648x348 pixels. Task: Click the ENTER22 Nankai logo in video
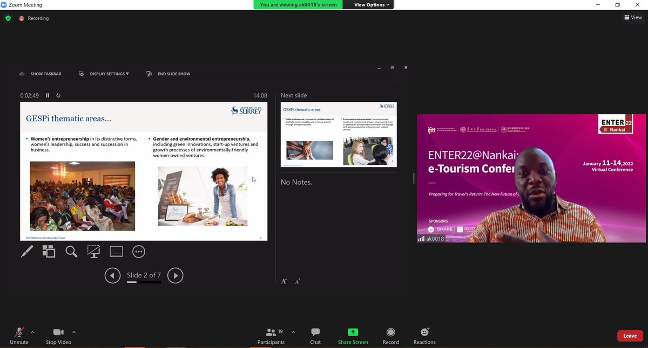(616, 123)
